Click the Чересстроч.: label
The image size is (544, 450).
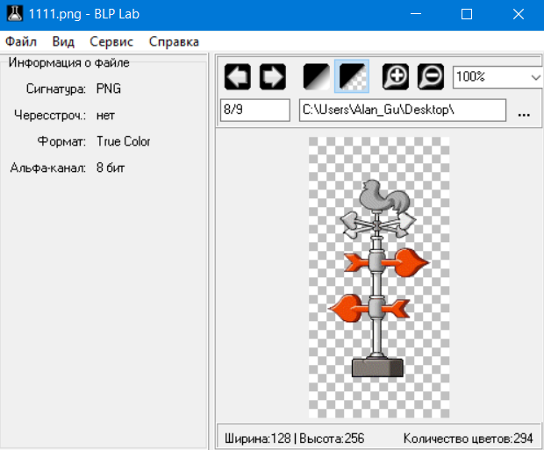pos(50,115)
